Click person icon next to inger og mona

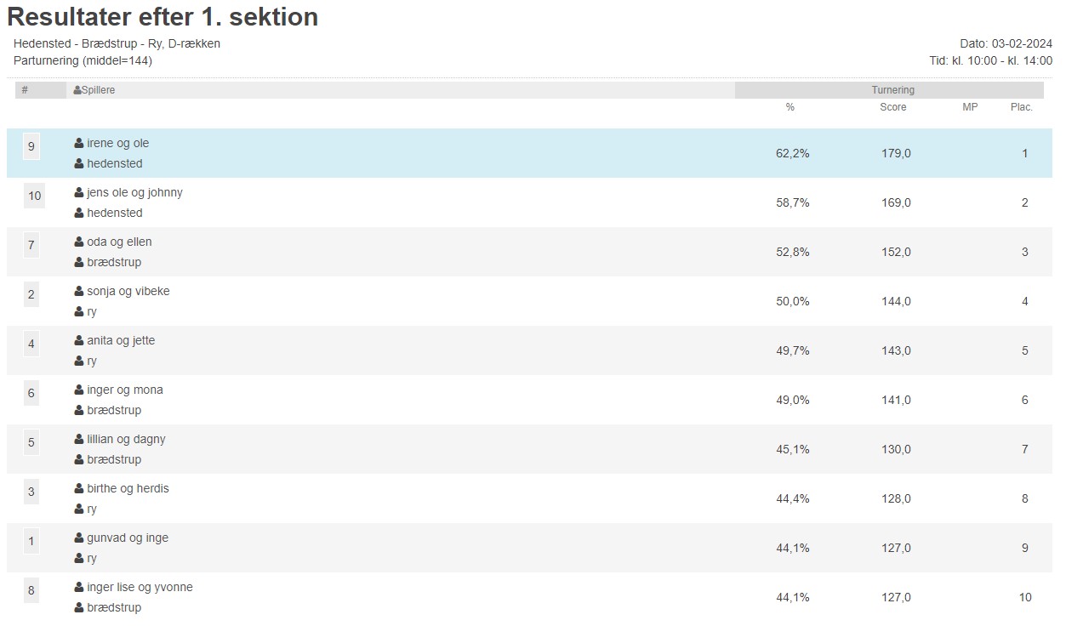79,390
